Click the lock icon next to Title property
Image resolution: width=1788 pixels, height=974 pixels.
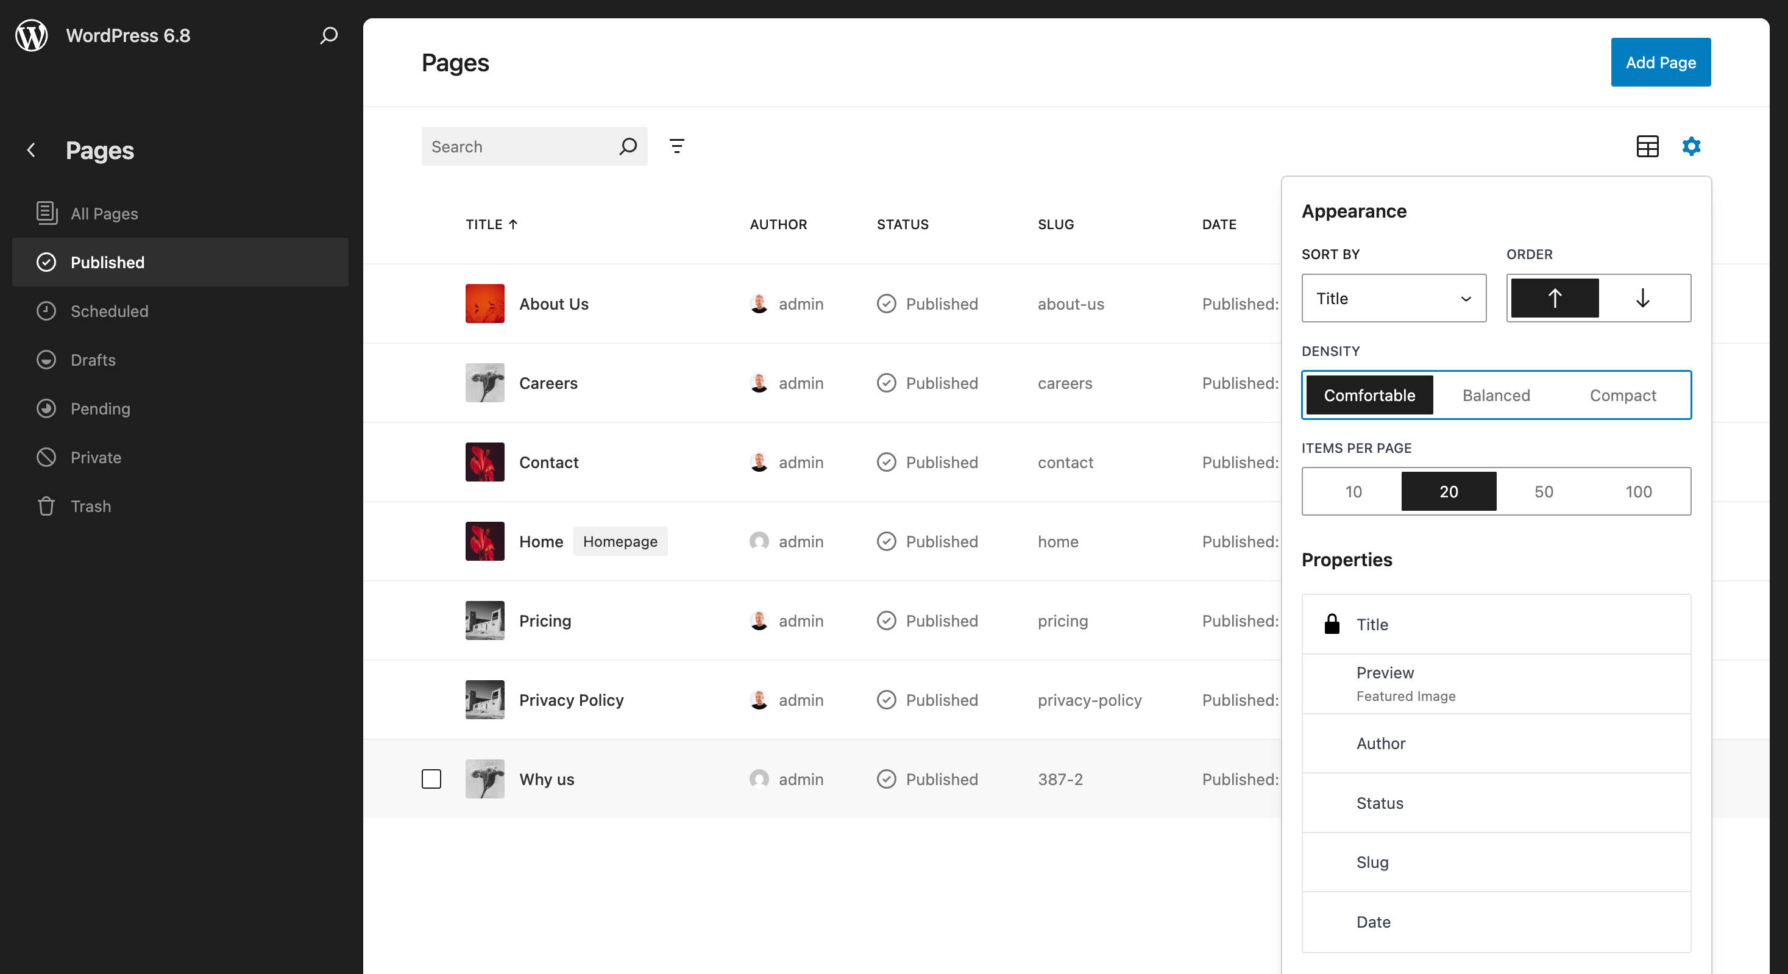(x=1332, y=624)
